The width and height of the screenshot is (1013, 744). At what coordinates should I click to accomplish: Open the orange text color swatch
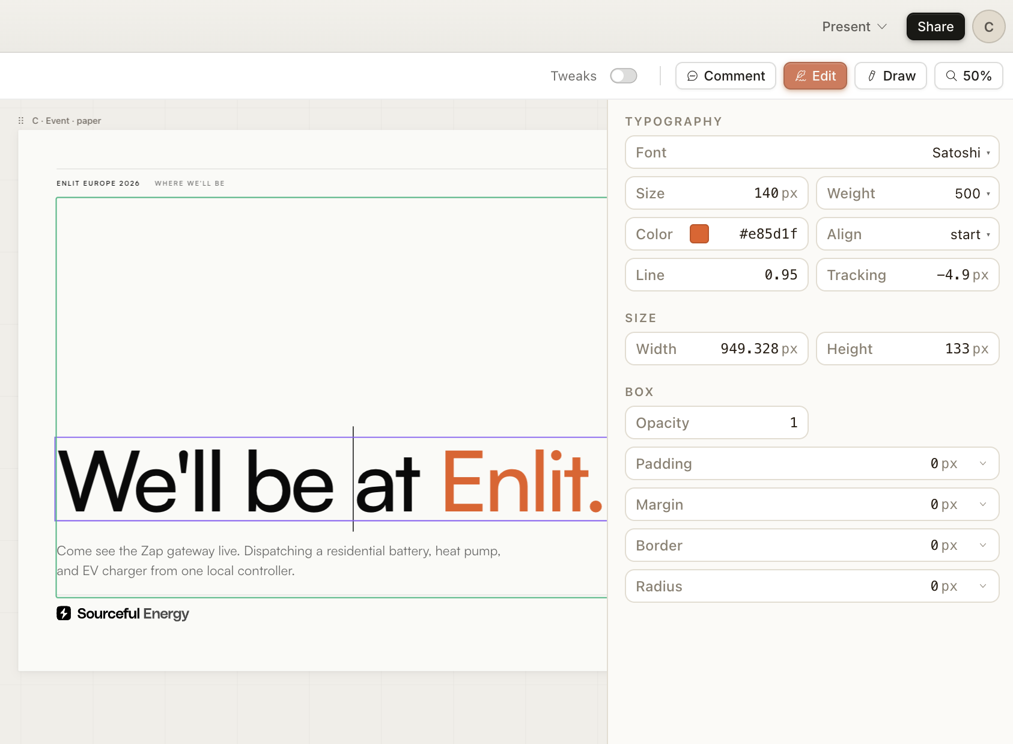pyautogui.click(x=699, y=234)
